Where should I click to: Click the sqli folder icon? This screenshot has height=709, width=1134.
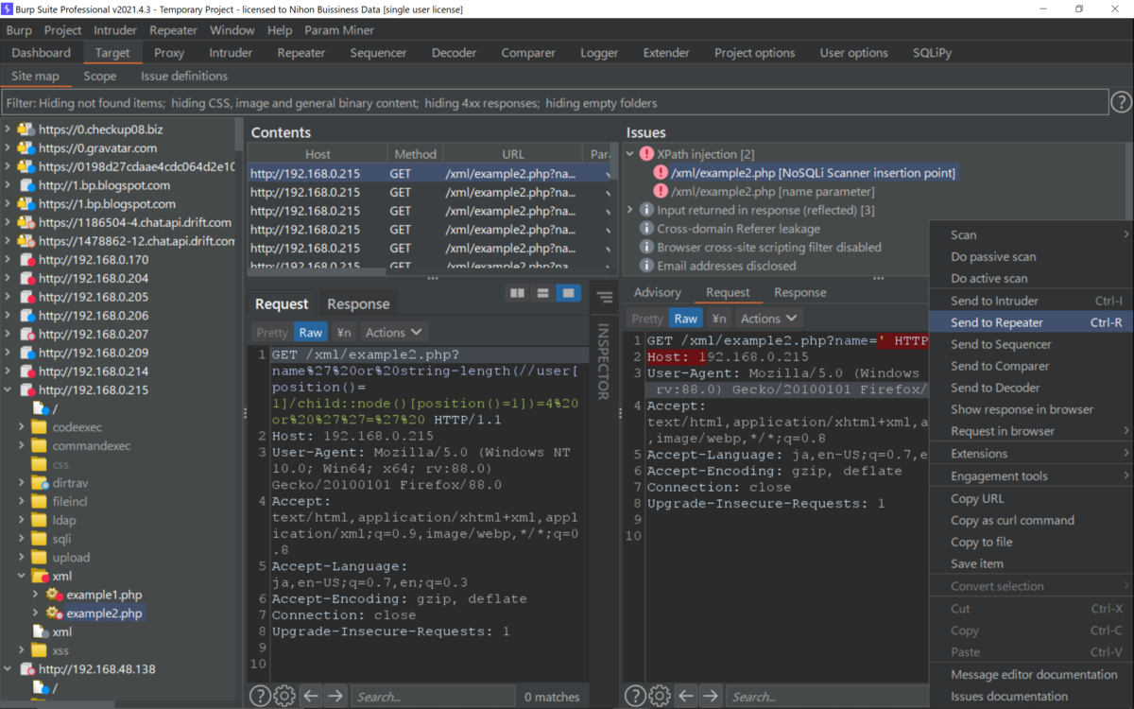39,539
